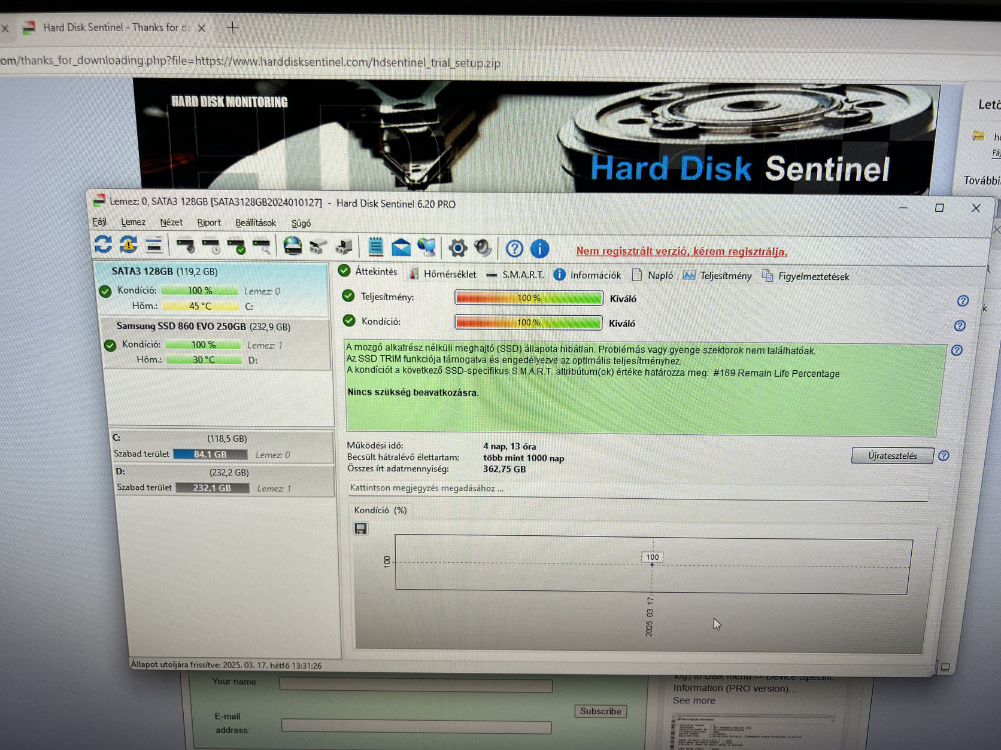1001x750 pixels.
Task: Select the C: (118,5 GB) partition row
Action: point(222,446)
